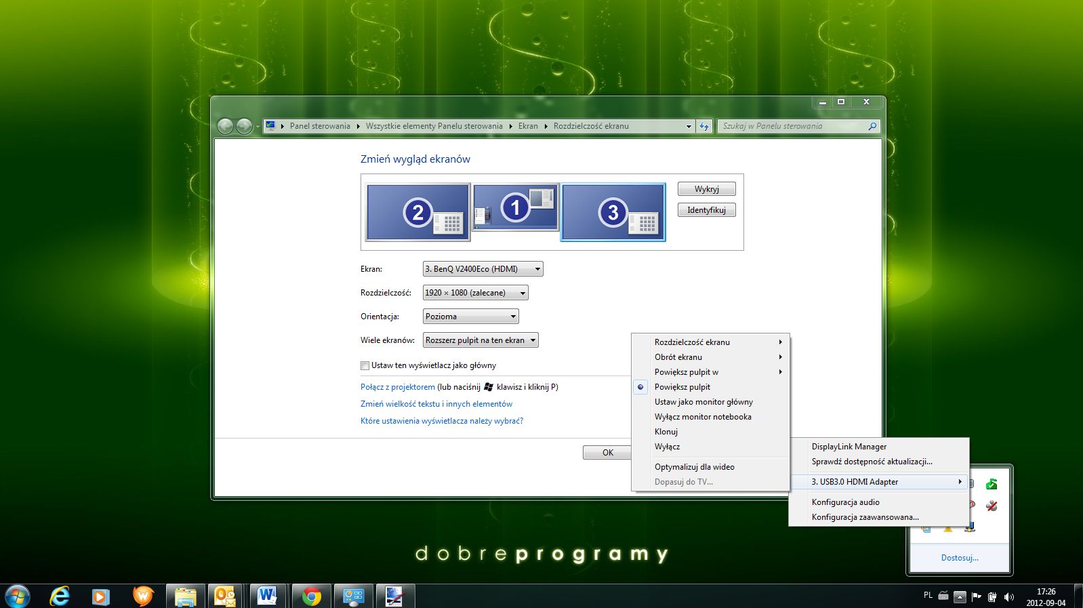Switch to Microsoft Word on the taskbar

click(268, 596)
